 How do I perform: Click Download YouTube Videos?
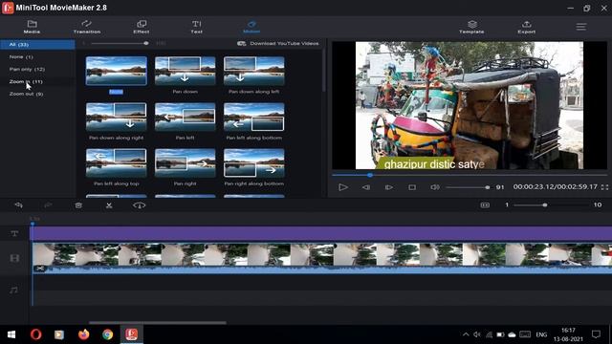[278, 43]
